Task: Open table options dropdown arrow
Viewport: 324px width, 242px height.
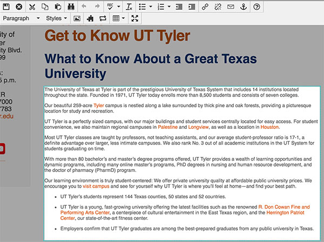Action: [123, 18]
